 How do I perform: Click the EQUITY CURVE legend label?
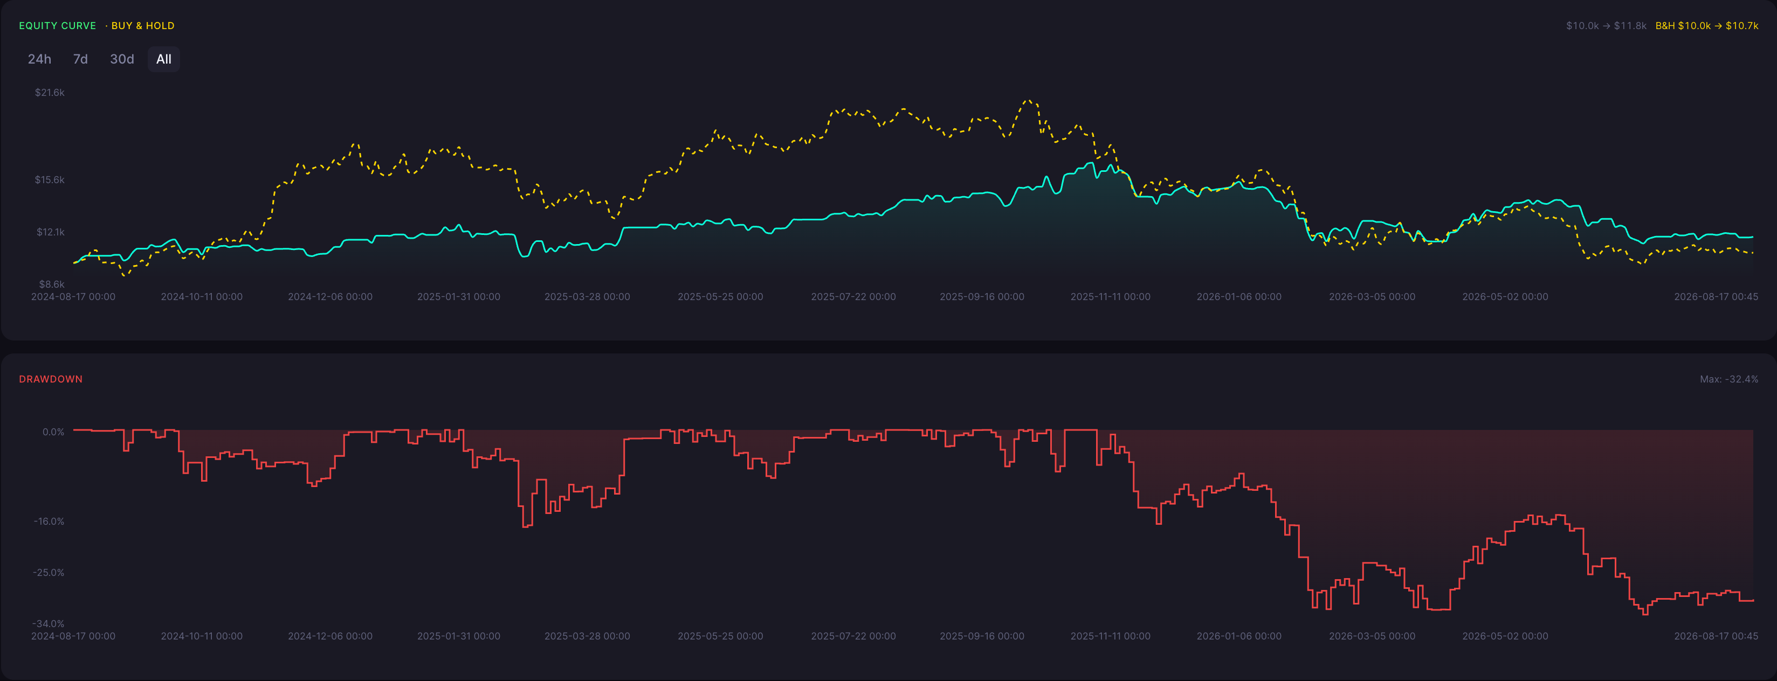pos(57,25)
